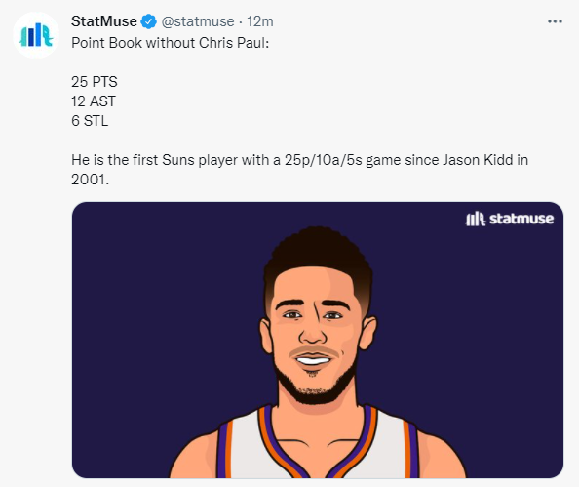
Task: Click the '2001.' text in the tweet
Action: (90, 180)
